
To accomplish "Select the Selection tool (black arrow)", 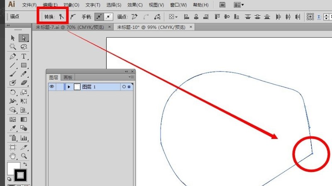I will coord(13,38).
